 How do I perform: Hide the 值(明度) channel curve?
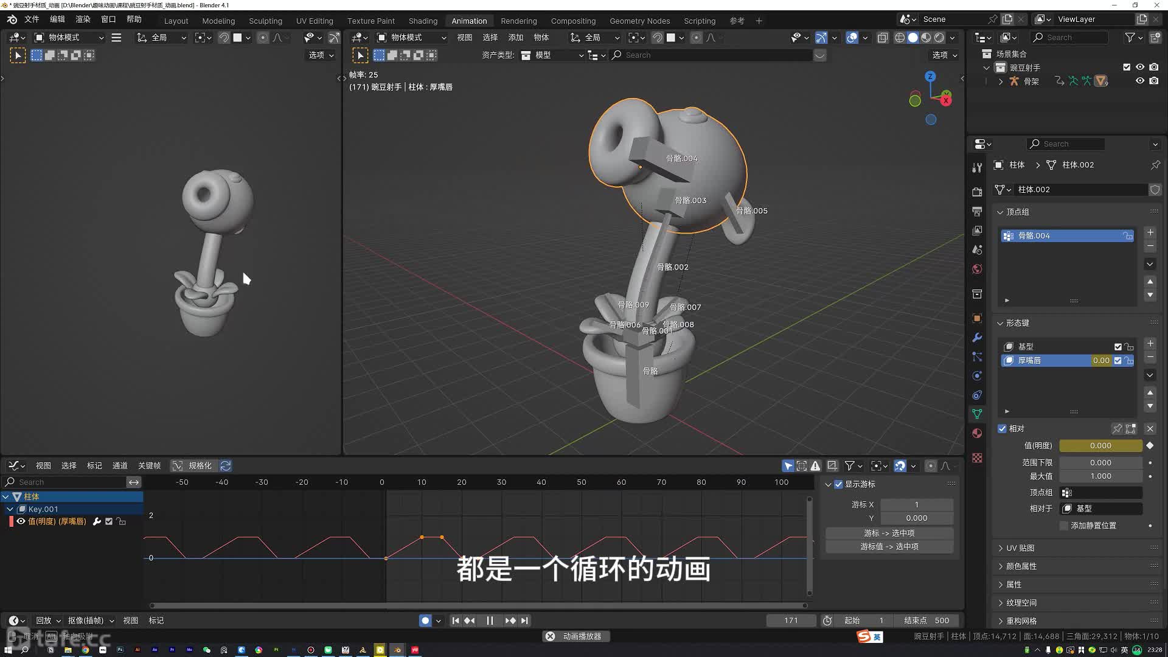click(21, 521)
